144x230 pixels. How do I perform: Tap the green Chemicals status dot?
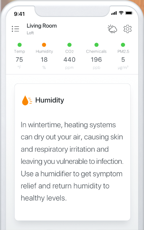coord(96,45)
